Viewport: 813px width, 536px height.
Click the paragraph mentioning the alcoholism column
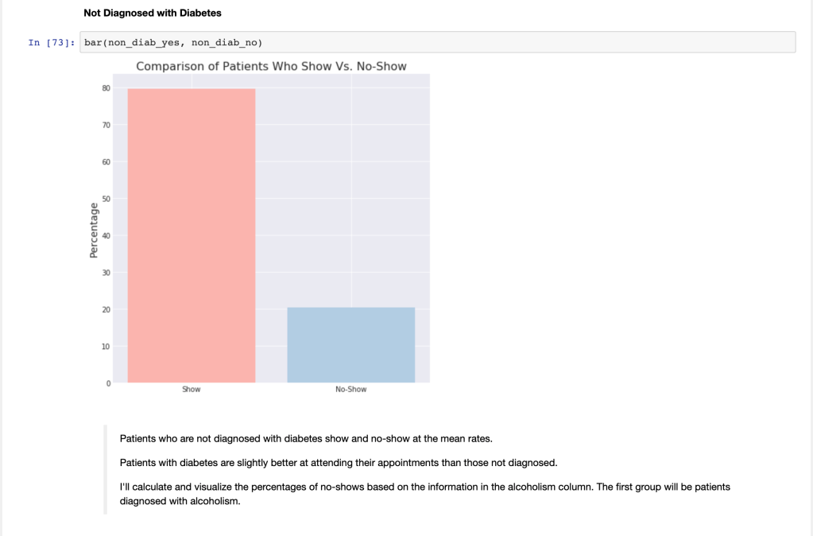tap(424, 493)
